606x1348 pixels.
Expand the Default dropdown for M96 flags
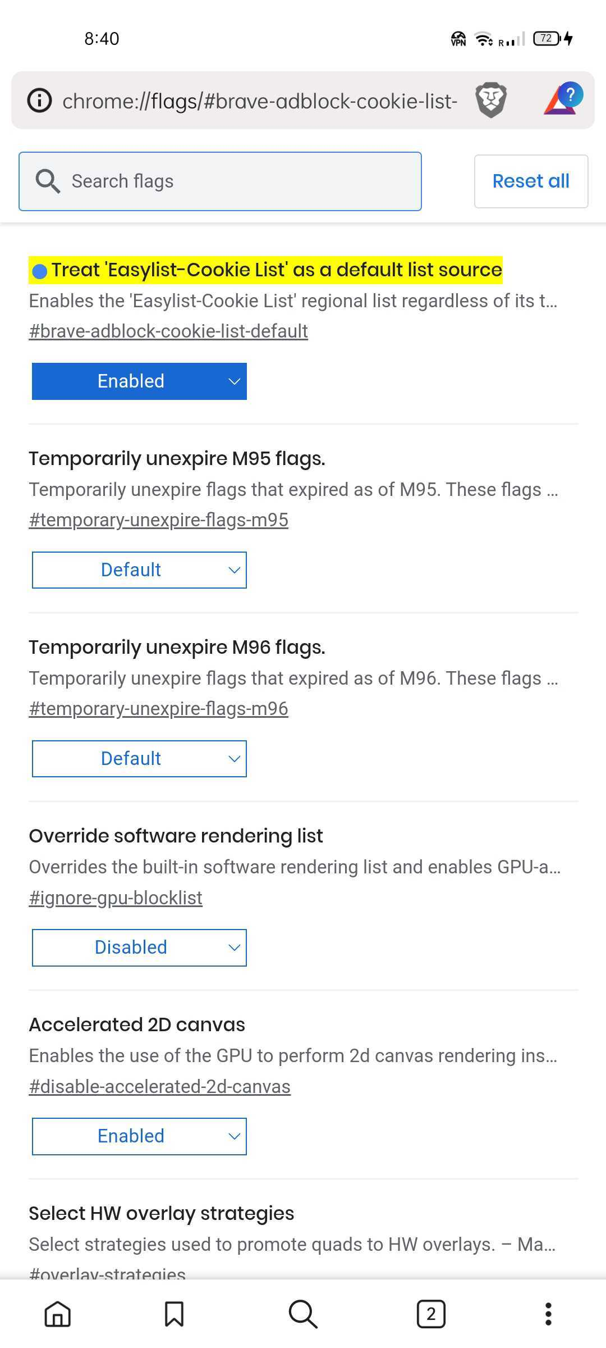click(x=139, y=758)
